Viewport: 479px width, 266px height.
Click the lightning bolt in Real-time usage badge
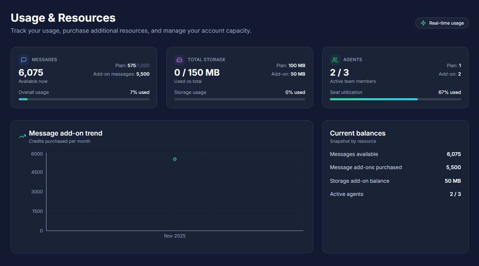click(423, 23)
